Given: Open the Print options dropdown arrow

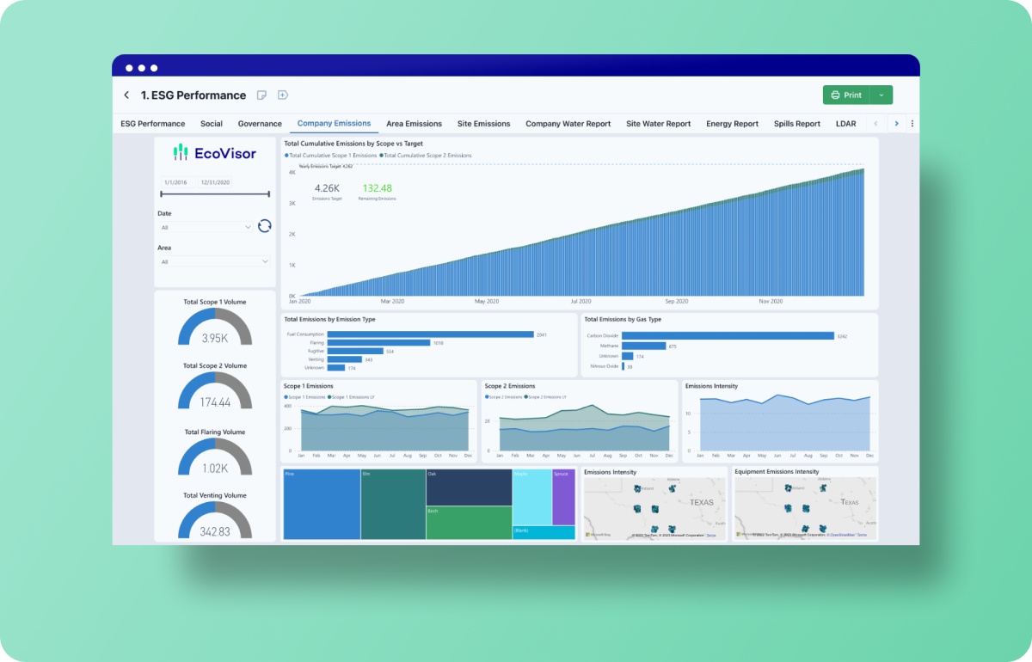Looking at the screenshot, I should [x=881, y=95].
